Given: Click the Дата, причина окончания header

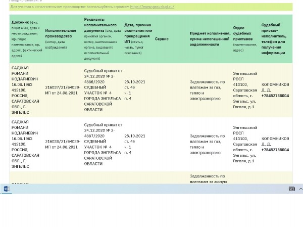Looking at the screenshot, I should tap(137, 39).
